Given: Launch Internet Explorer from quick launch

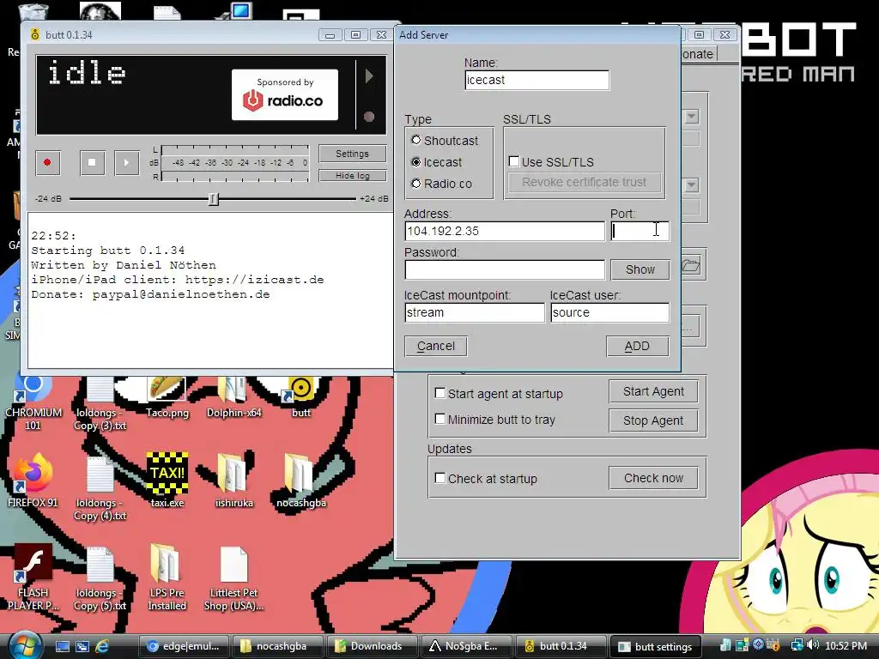Looking at the screenshot, I should click(103, 646).
